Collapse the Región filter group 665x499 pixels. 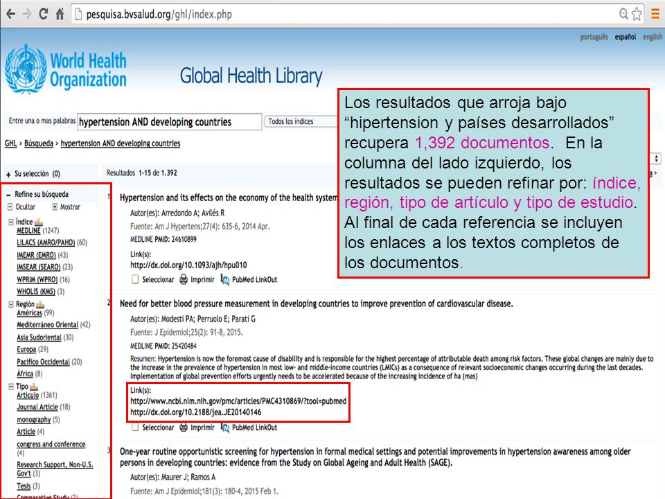(11, 304)
